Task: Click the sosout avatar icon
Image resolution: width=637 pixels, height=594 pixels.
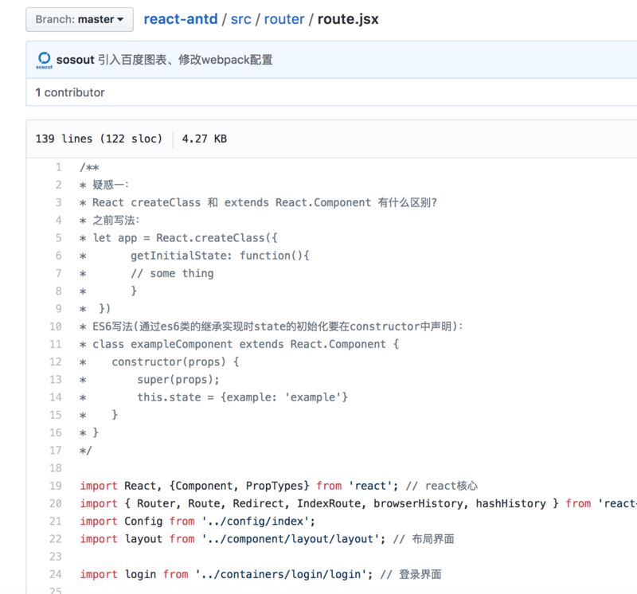Action: [45, 60]
